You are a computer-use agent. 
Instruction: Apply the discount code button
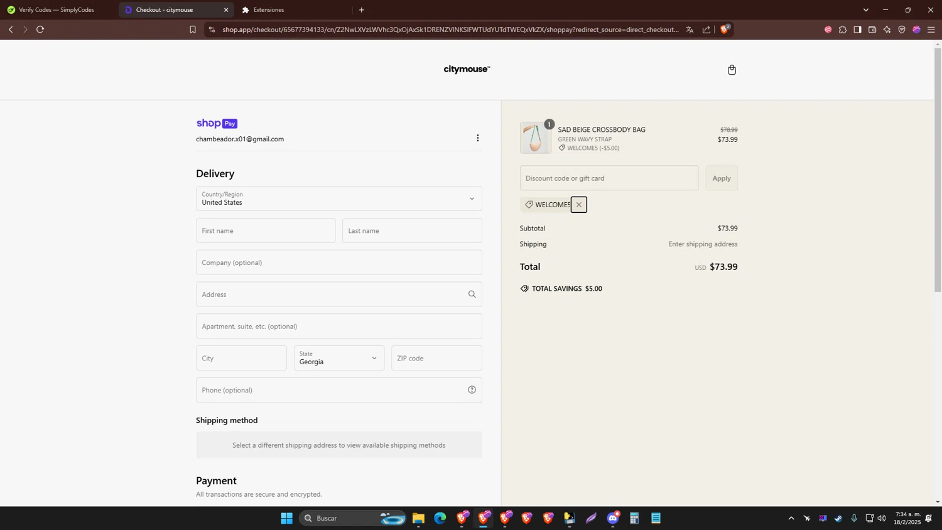(x=722, y=178)
